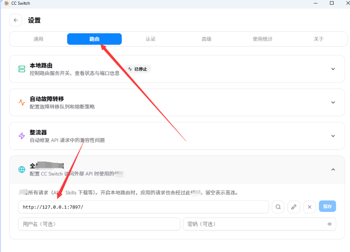Click text 自动修复 API 请求中的兼容性问题
The image size is (350, 252).
[67, 140]
